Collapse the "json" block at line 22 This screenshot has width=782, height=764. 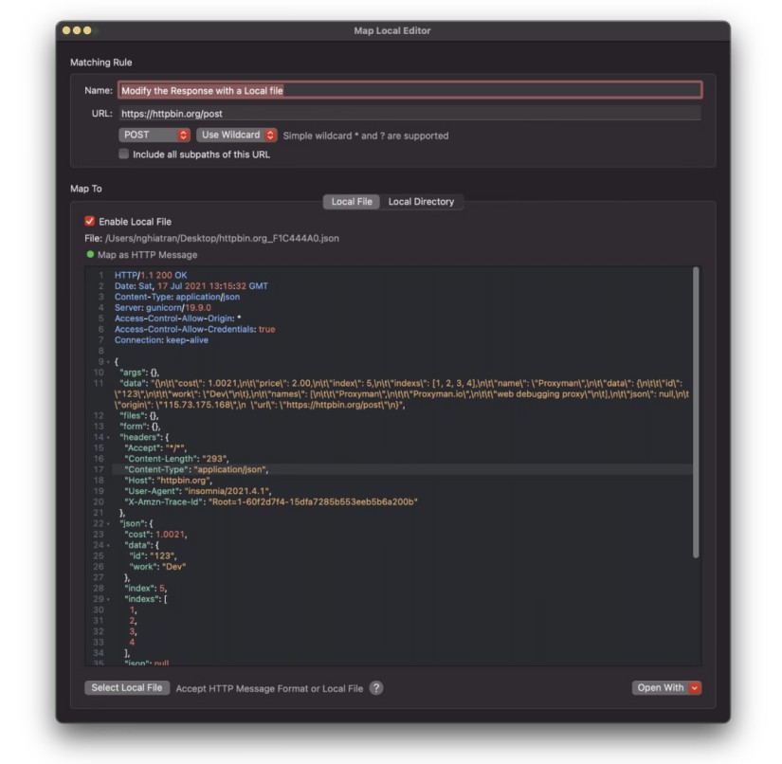coord(108,523)
